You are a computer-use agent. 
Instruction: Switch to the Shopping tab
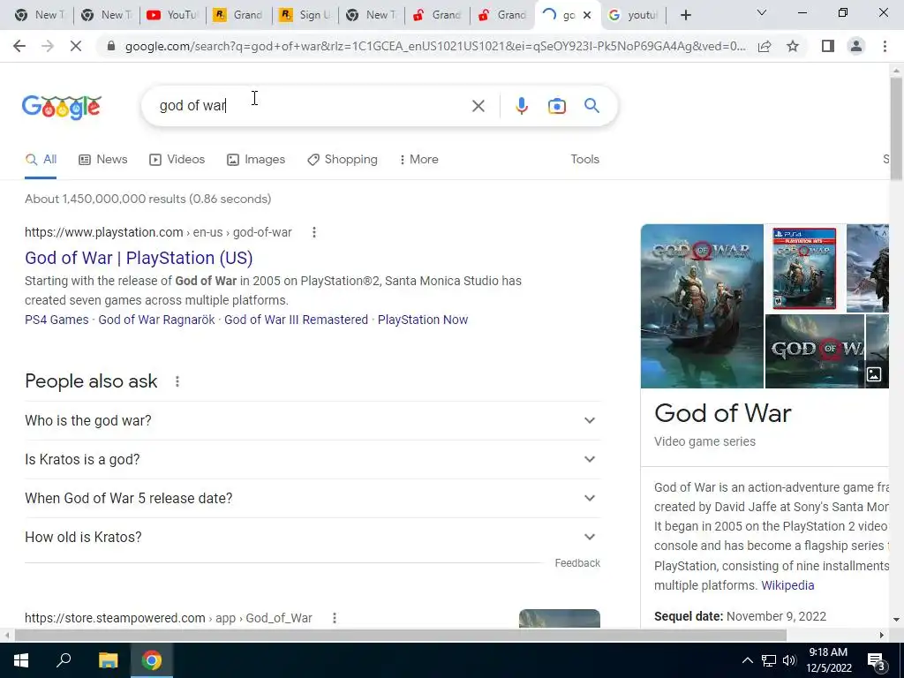[343, 159]
